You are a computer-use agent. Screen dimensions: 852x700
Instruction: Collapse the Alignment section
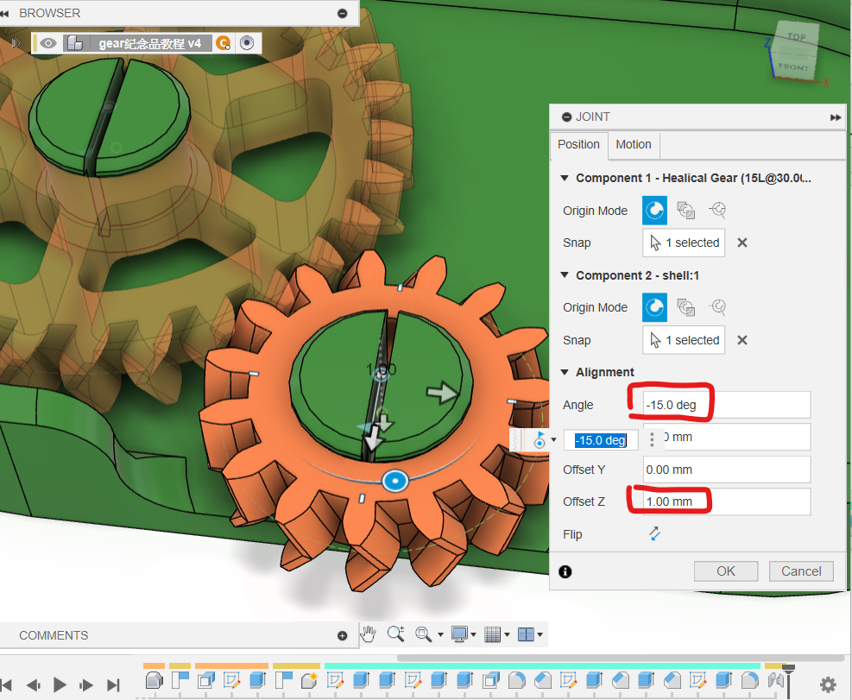pyautogui.click(x=565, y=372)
